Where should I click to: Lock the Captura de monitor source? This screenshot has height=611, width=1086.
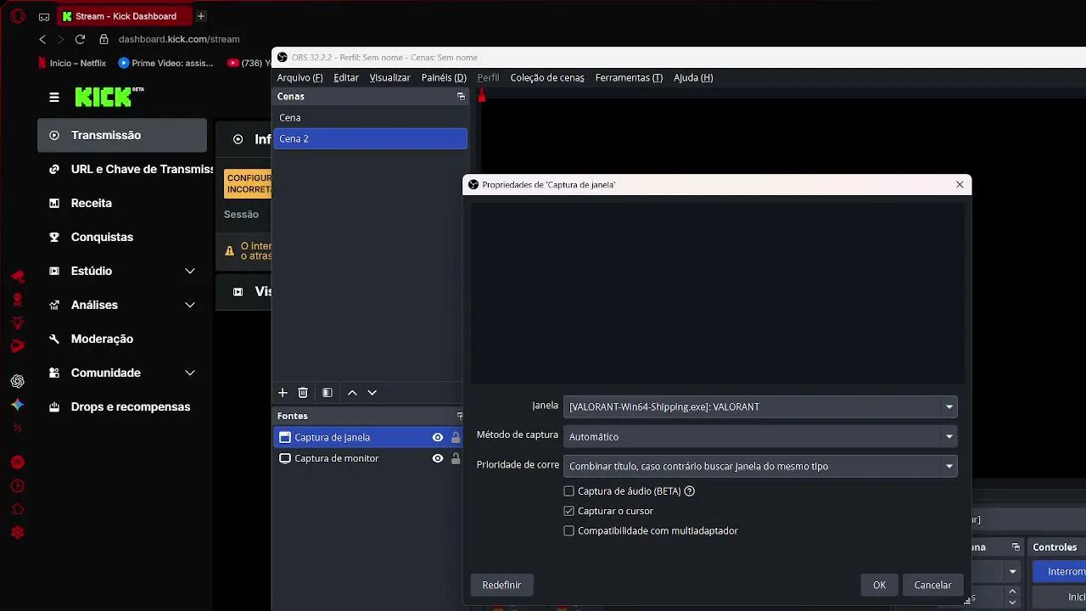pos(456,458)
